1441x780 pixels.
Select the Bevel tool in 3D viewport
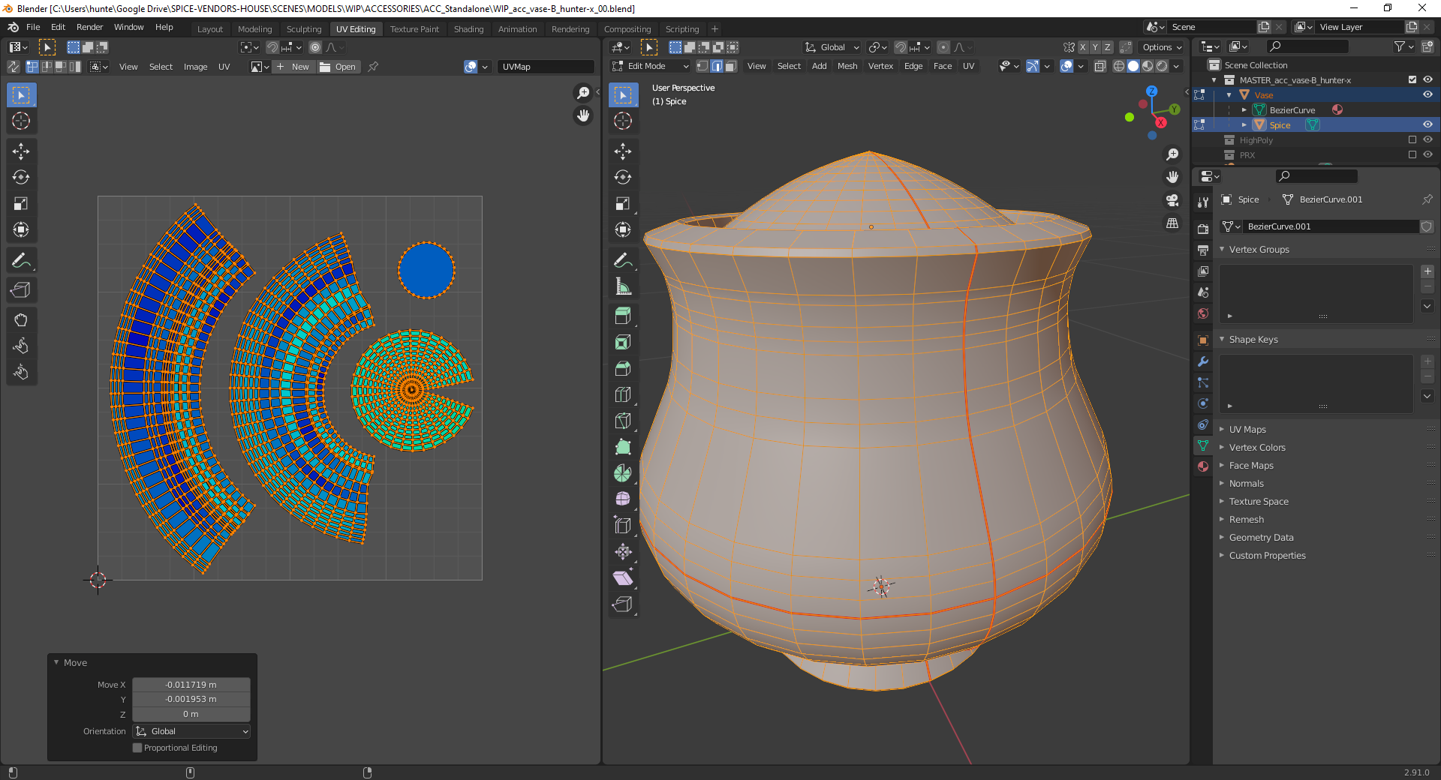click(622, 368)
